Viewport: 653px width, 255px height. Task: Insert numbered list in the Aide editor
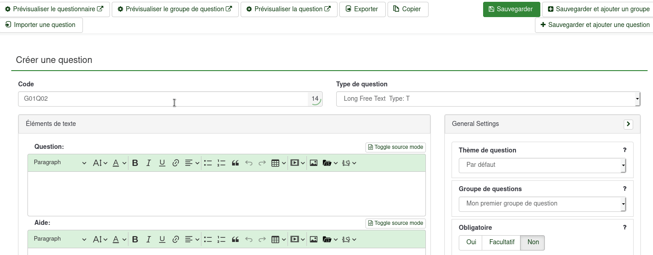point(221,239)
